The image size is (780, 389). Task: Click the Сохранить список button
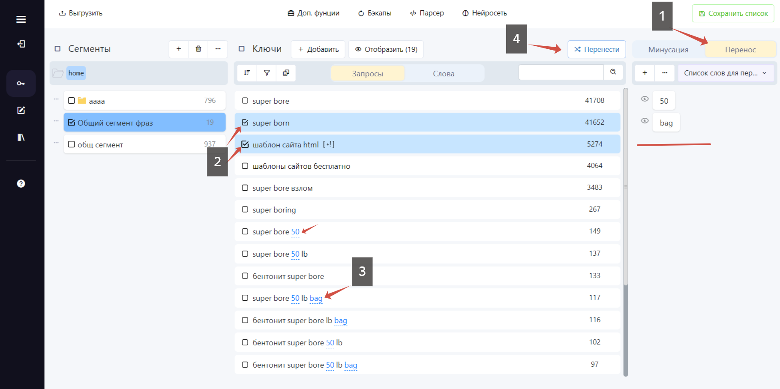pyautogui.click(x=733, y=13)
